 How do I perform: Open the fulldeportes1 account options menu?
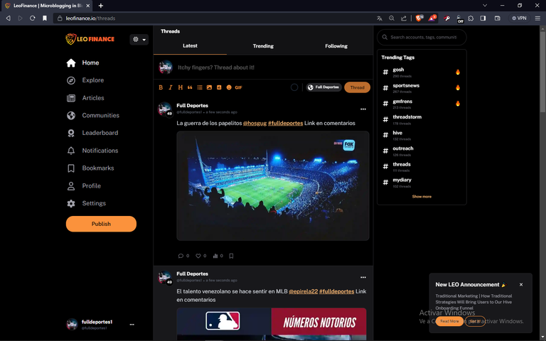[x=132, y=324]
